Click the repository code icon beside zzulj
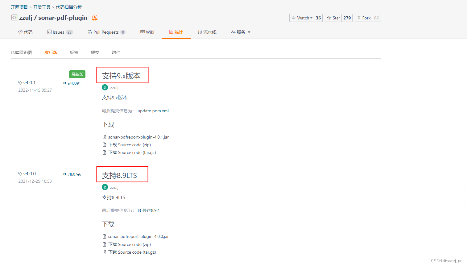The image size is (467, 266). click(14, 18)
